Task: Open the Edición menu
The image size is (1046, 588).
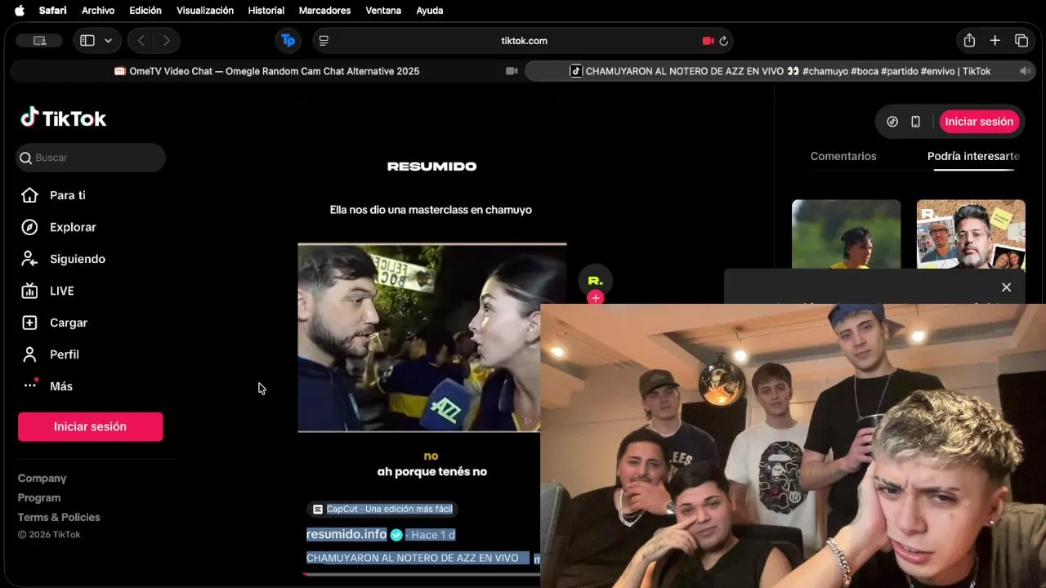Action: [x=145, y=11]
